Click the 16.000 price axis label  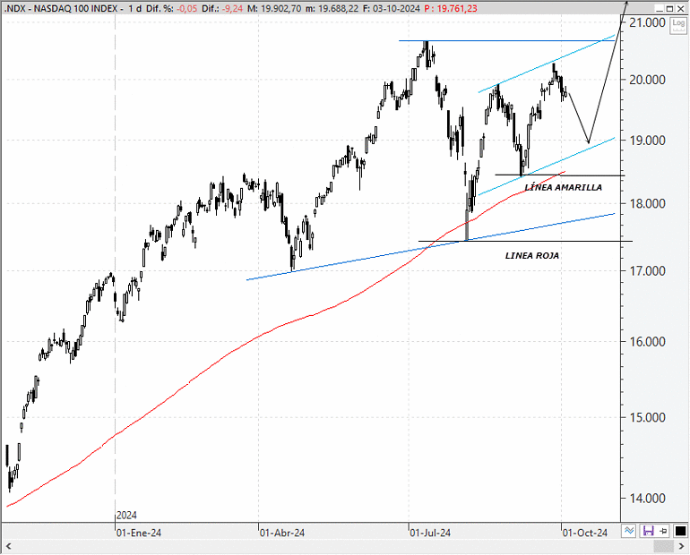pos(647,342)
